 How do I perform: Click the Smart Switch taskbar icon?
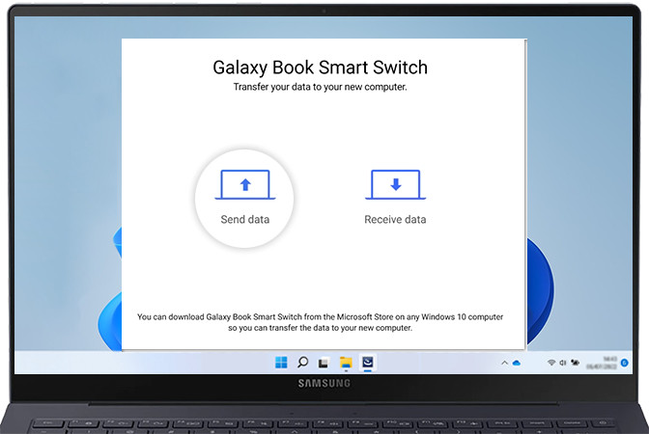click(368, 363)
